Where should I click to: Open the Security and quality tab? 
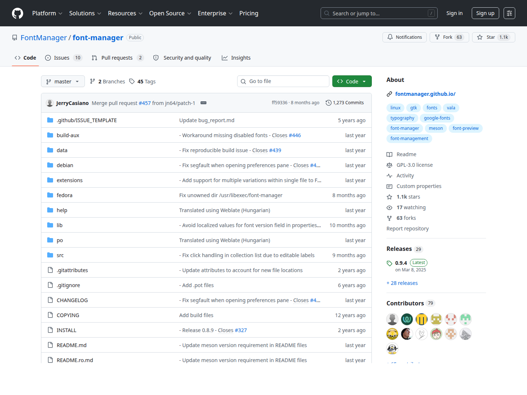pyautogui.click(x=182, y=58)
